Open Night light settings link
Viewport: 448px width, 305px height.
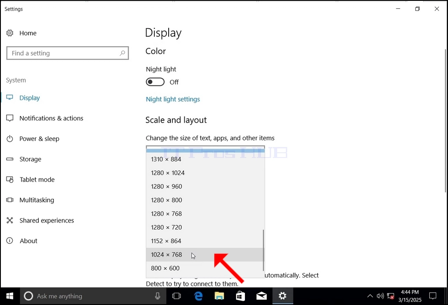173,99
